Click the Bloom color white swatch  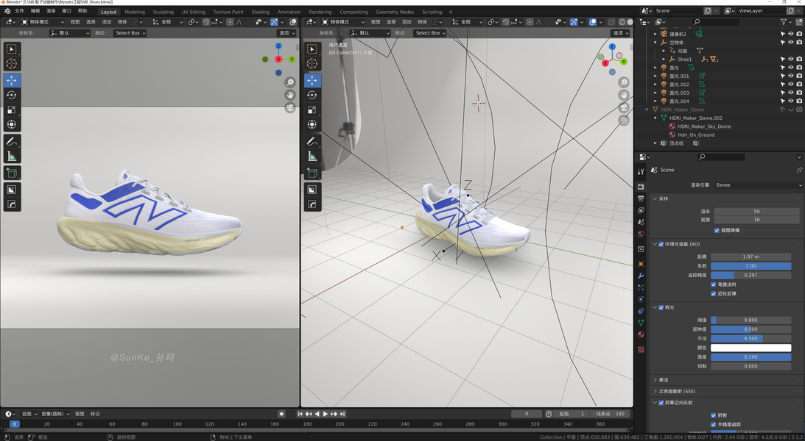click(x=751, y=348)
